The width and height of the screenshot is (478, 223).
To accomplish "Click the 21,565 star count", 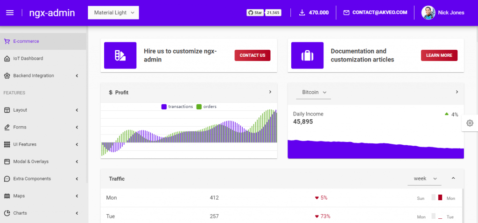I will [x=274, y=13].
